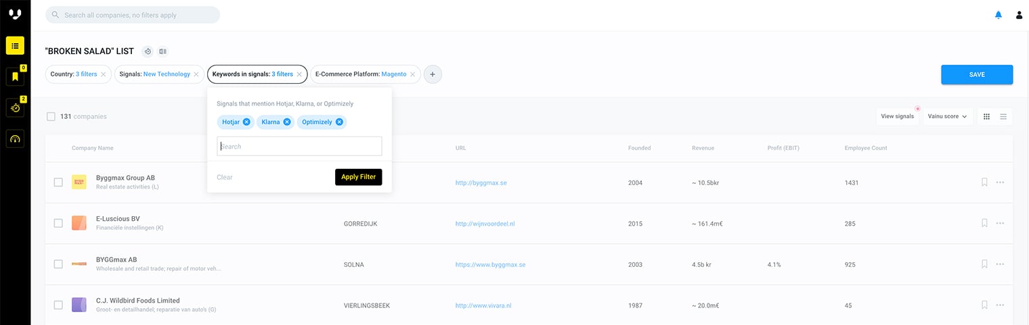Bookmark the Byggmax Group AB row
This screenshot has height=325, width=1029.
(x=984, y=182)
